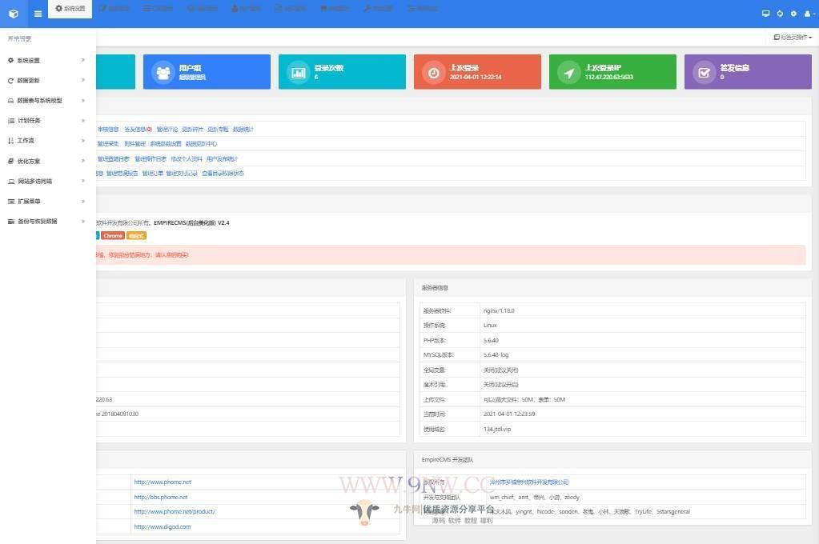
Task: Click the chart icon on 登录次数 card
Action: click(299, 73)
